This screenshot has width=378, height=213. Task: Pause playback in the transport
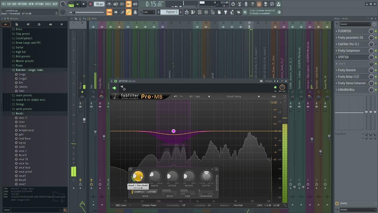click(x=78, y=4)
